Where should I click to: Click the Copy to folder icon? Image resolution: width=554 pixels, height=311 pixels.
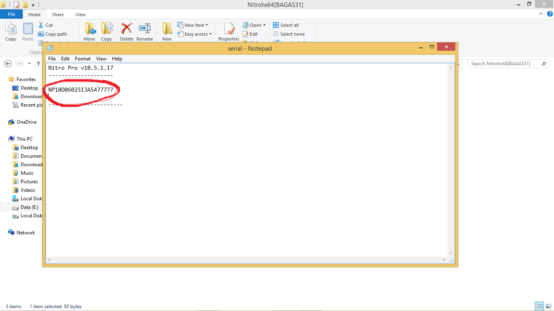coord(107,29)
